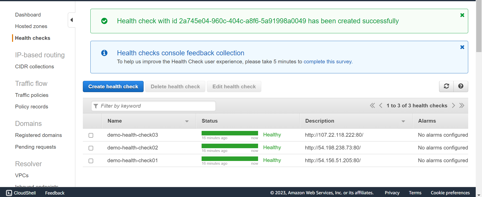482x197 pixels.
Task: Click Create health check button
Action: [x=113, y=87]
